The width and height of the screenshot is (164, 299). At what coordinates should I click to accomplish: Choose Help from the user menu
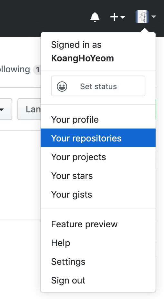point(98,243)
